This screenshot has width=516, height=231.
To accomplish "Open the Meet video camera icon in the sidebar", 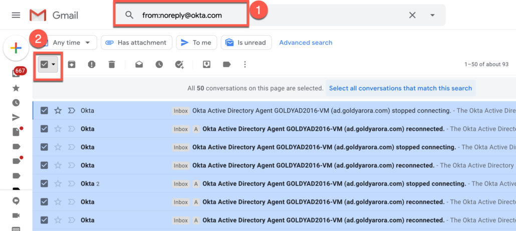I will click(x=16, y=215).
